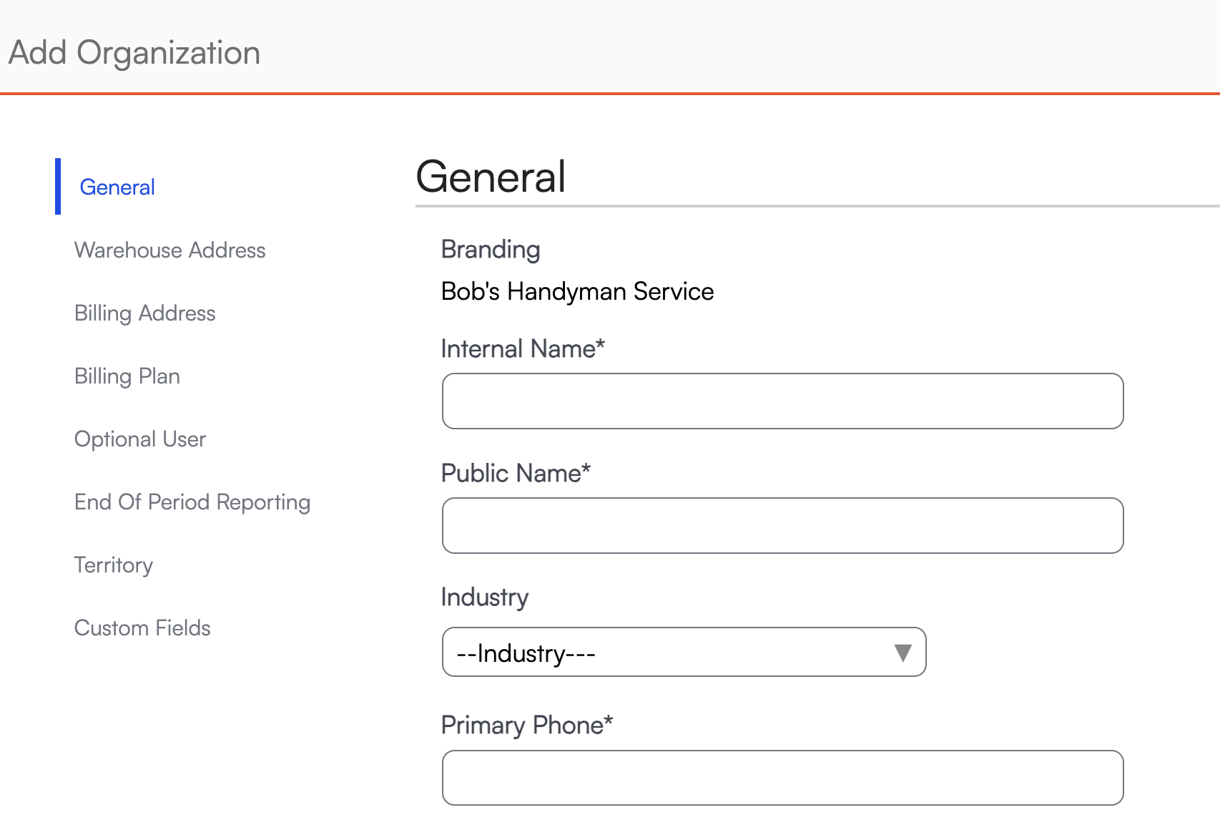The image size is (1220, 820).
Task: Click the Add Organization page title
Action: coord(134,52)
